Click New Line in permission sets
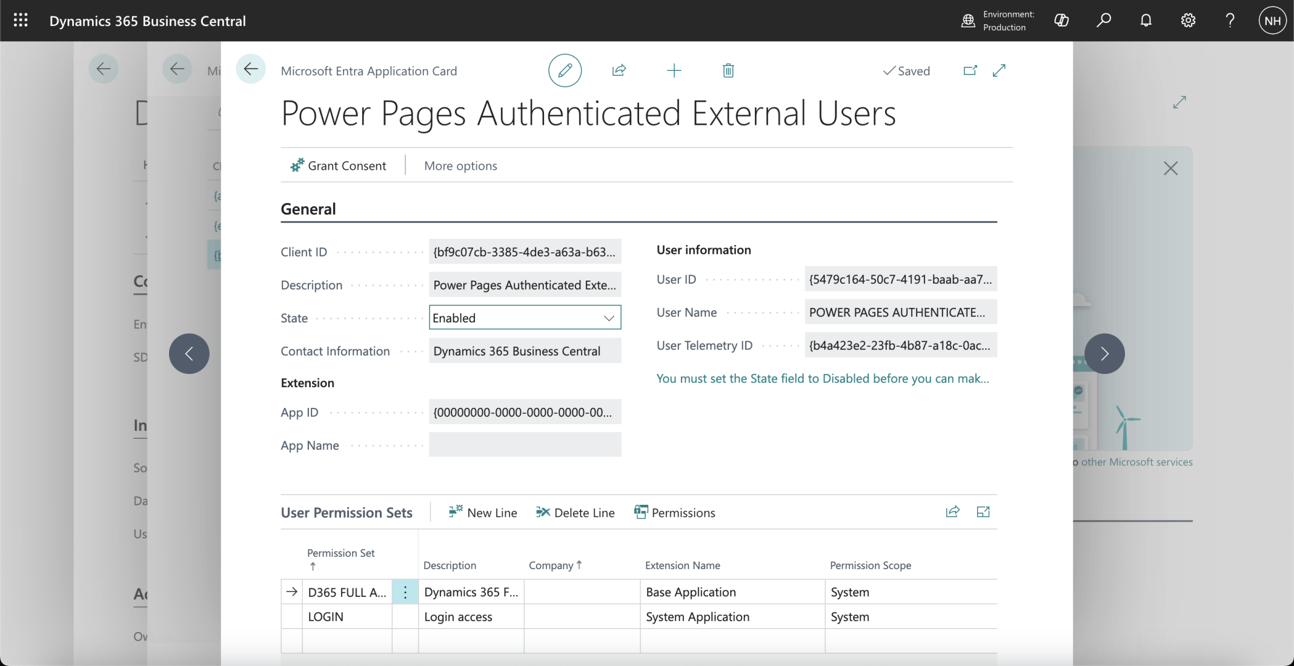Image resolution: width=1294 pixels, height=666 pixels. [x=483, y=513]
